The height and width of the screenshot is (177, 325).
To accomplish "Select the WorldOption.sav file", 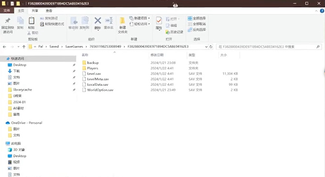I will click(98, 90).
